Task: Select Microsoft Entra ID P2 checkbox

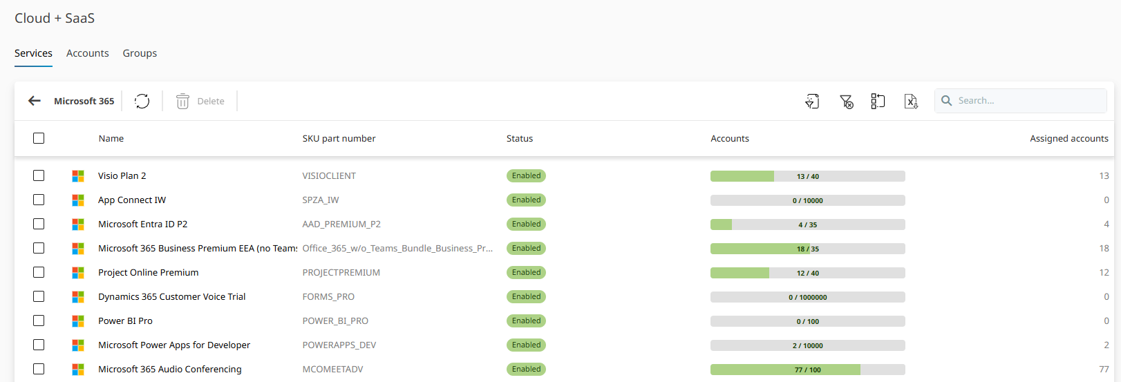Action: 39,224
